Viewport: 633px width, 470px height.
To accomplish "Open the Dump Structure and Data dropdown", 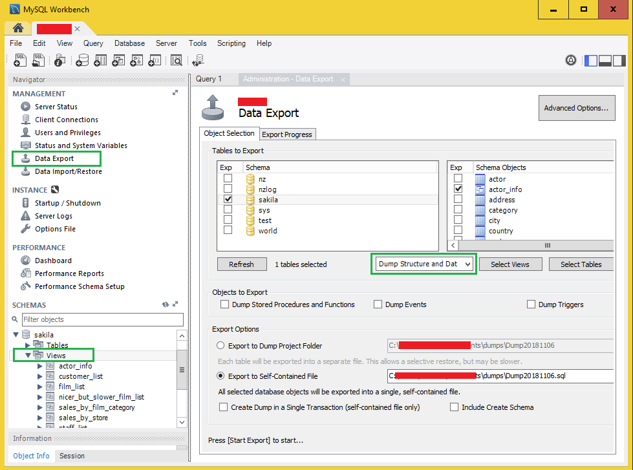I will pos(424,264).
